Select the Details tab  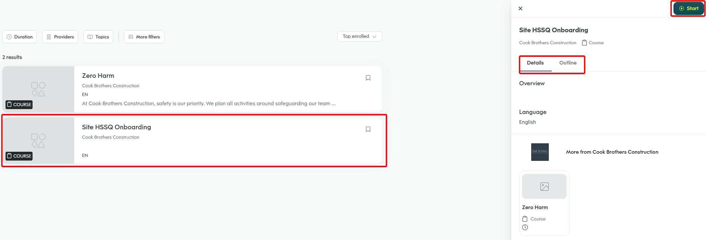[x=535, y=63]
